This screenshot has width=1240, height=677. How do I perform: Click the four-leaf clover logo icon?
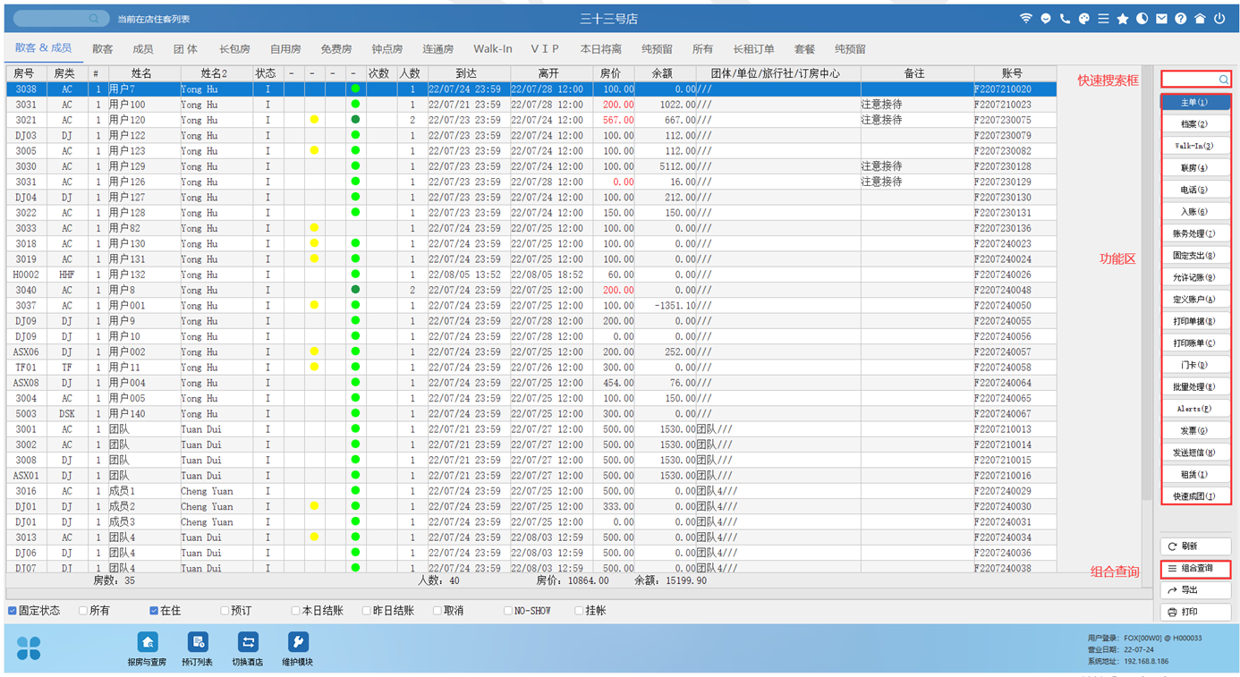point(29,648)
